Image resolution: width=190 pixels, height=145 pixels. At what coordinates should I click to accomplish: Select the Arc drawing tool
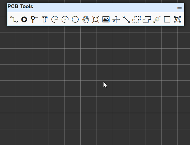pyautogui.click(x=55, y=19)
